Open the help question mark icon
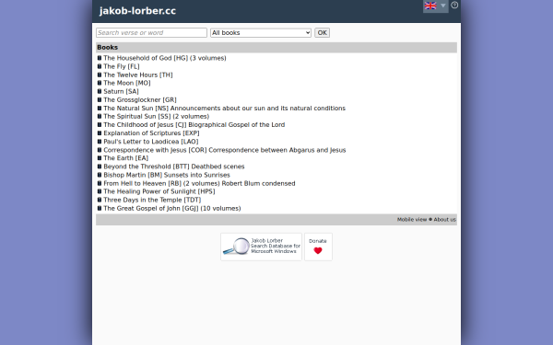The height and width of the screenshot is (345, 553). [454, 5]
